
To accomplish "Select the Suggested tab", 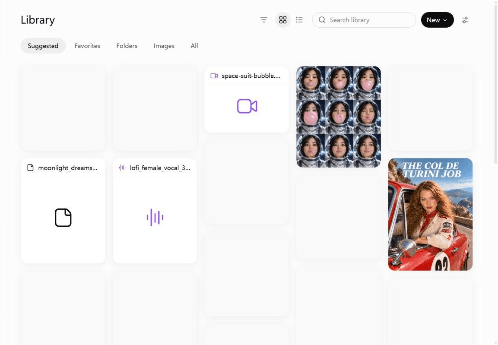I will 43,46.
